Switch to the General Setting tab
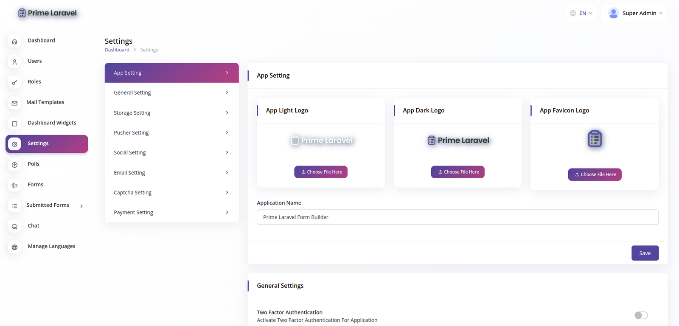The height and width of the screenshot is (326, 679). pyautogui.click(x=171, y=93)
